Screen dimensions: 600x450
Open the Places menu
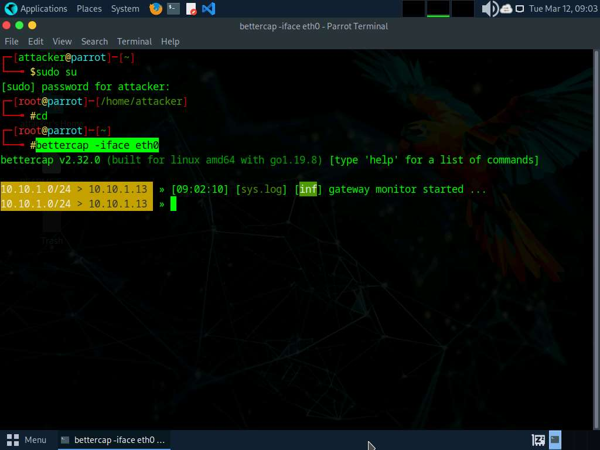[89, 9]
